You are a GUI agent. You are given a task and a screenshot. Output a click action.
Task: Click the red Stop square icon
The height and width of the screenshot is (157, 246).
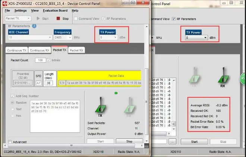[58, 19]
